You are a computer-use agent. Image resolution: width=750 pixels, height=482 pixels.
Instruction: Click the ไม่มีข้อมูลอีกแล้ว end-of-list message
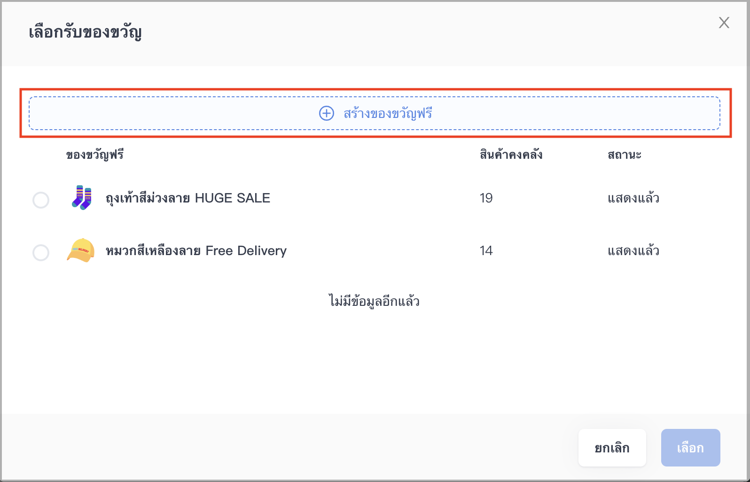coord(374,301)
